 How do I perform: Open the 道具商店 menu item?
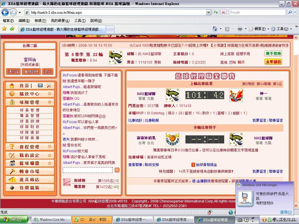coord(30,180)
